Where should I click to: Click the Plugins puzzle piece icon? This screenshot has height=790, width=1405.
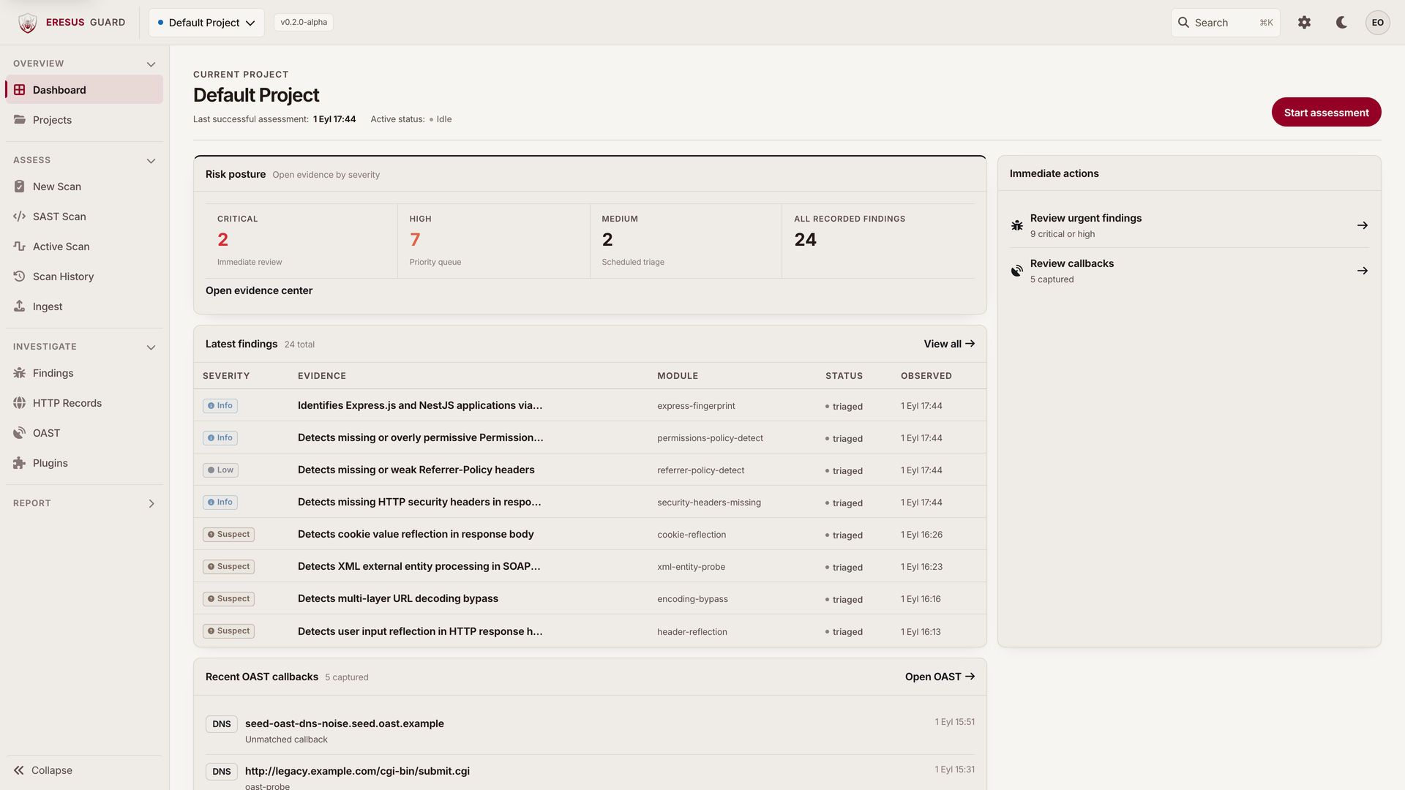[x=20, y=463]
